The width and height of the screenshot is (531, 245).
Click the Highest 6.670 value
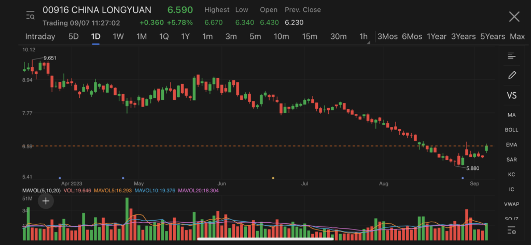tap(214, 23)
